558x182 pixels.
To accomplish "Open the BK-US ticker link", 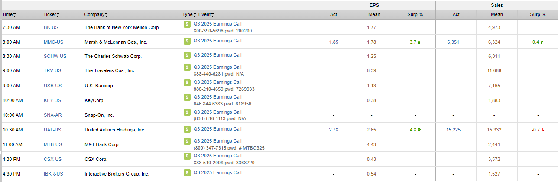I will tap(51, 27).
